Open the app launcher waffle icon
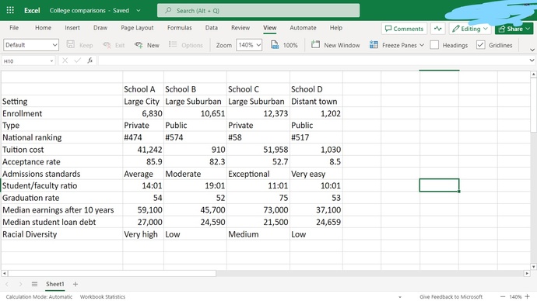 tap(10, 10)
